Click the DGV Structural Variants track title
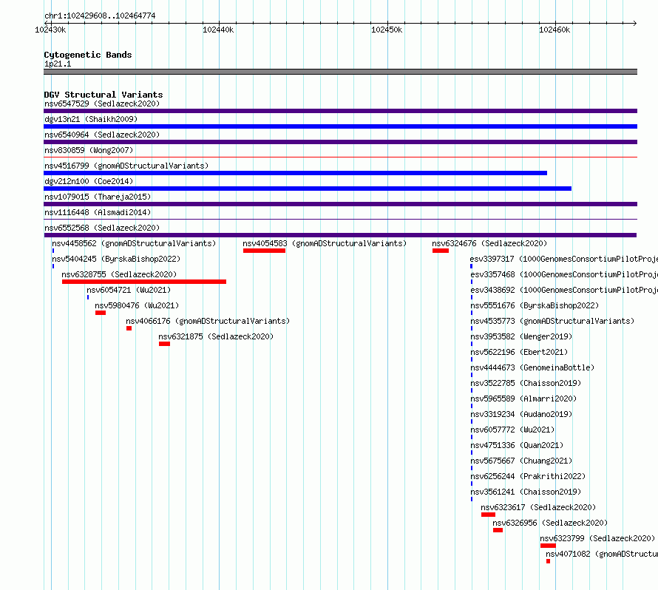Screen dimensions: 658x590 (104, 95)
